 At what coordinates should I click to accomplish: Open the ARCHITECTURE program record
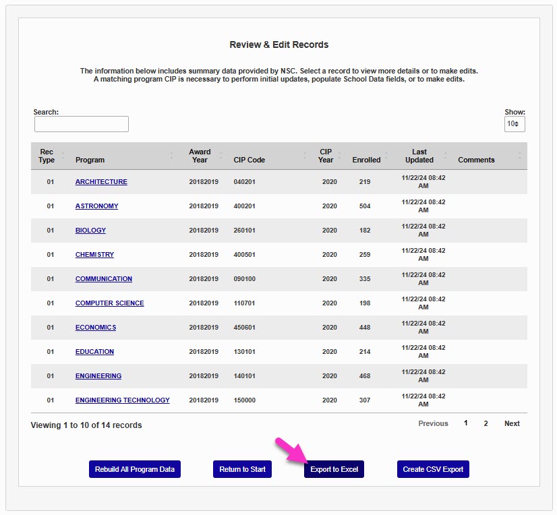tap(101, 182)
